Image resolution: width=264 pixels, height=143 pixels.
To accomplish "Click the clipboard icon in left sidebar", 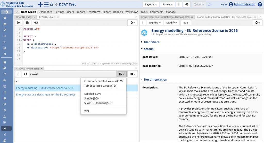I will [x=5, y=54].
